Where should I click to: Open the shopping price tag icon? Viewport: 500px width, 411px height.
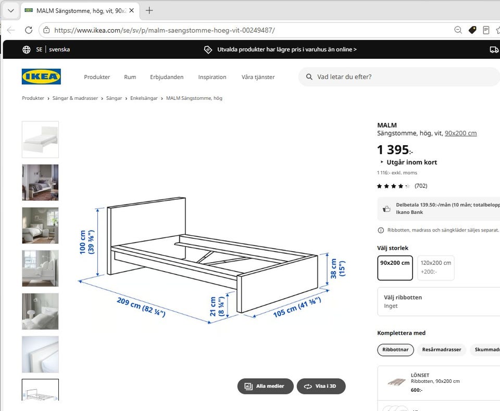[472, 30]
